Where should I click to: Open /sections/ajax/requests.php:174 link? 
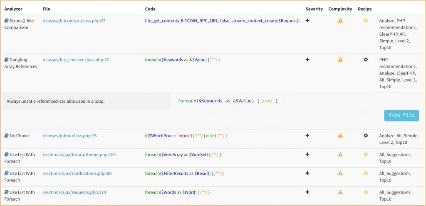[74, 192]
